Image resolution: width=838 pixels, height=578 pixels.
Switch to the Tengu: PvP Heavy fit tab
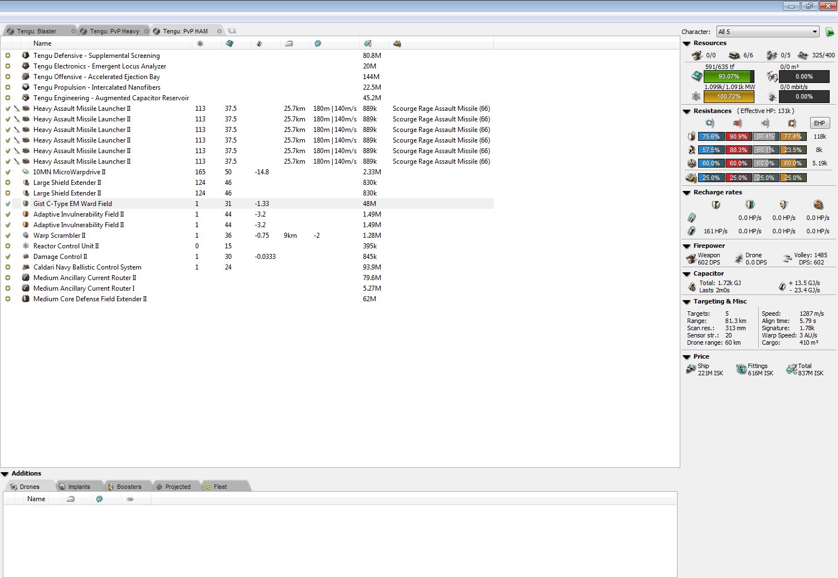click(115, 31)
